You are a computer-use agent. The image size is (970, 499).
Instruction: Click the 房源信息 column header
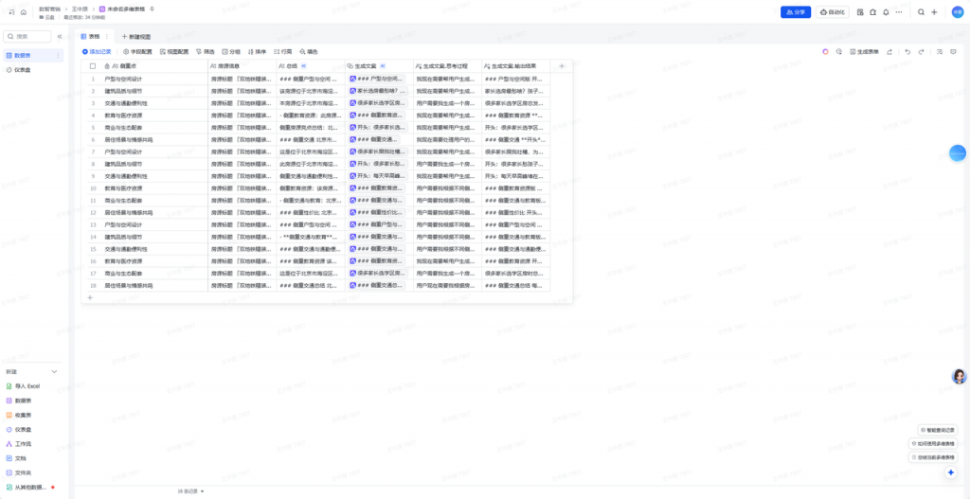(x=242, y=65)
